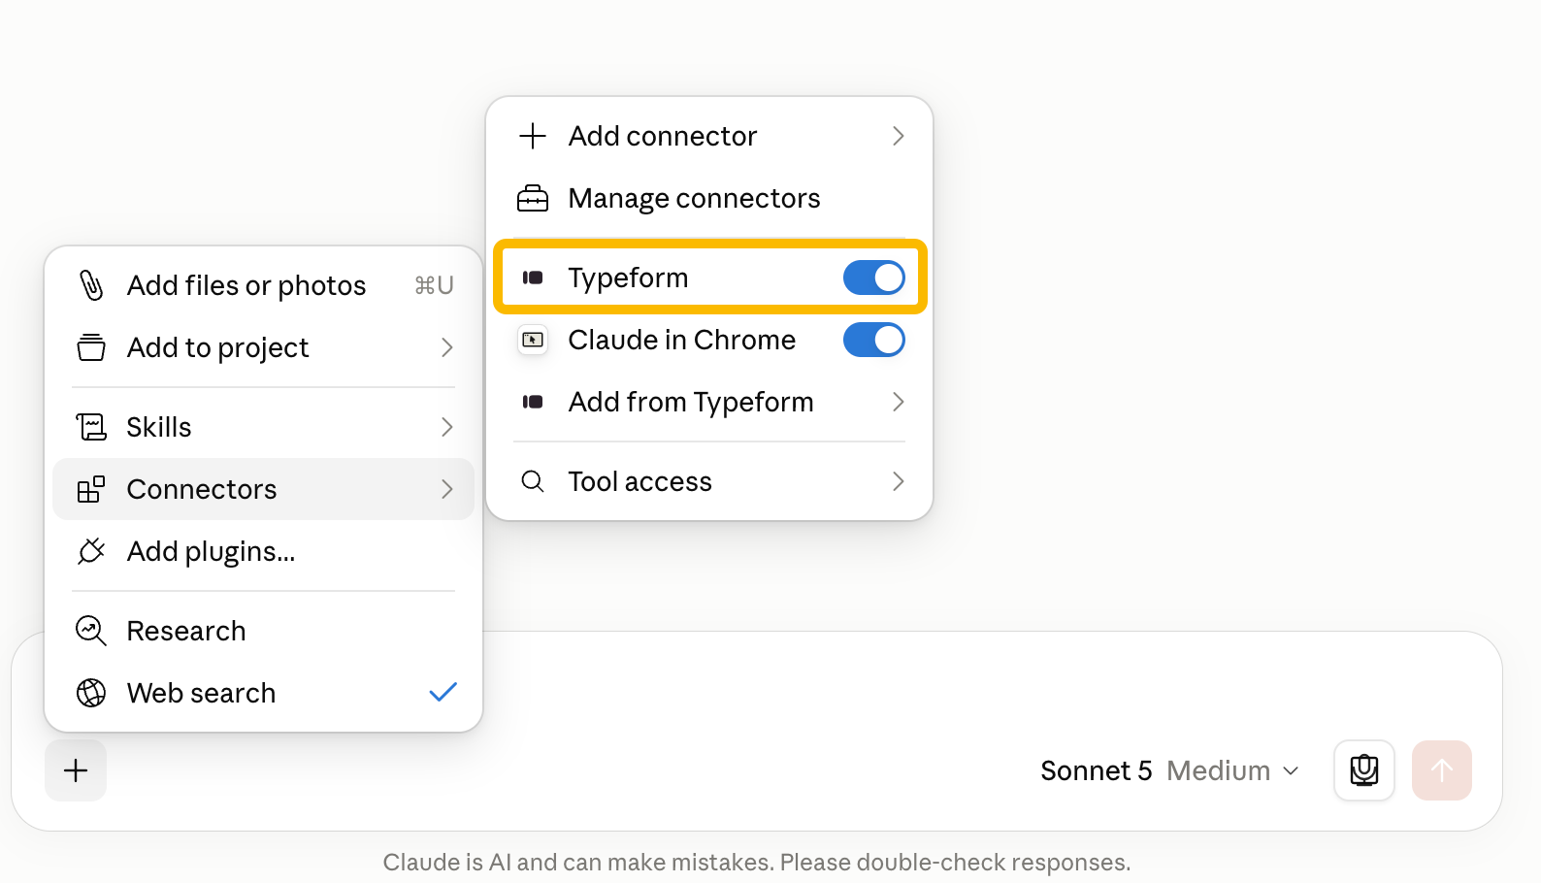Click the plug icon beside Add plugins

91,551
